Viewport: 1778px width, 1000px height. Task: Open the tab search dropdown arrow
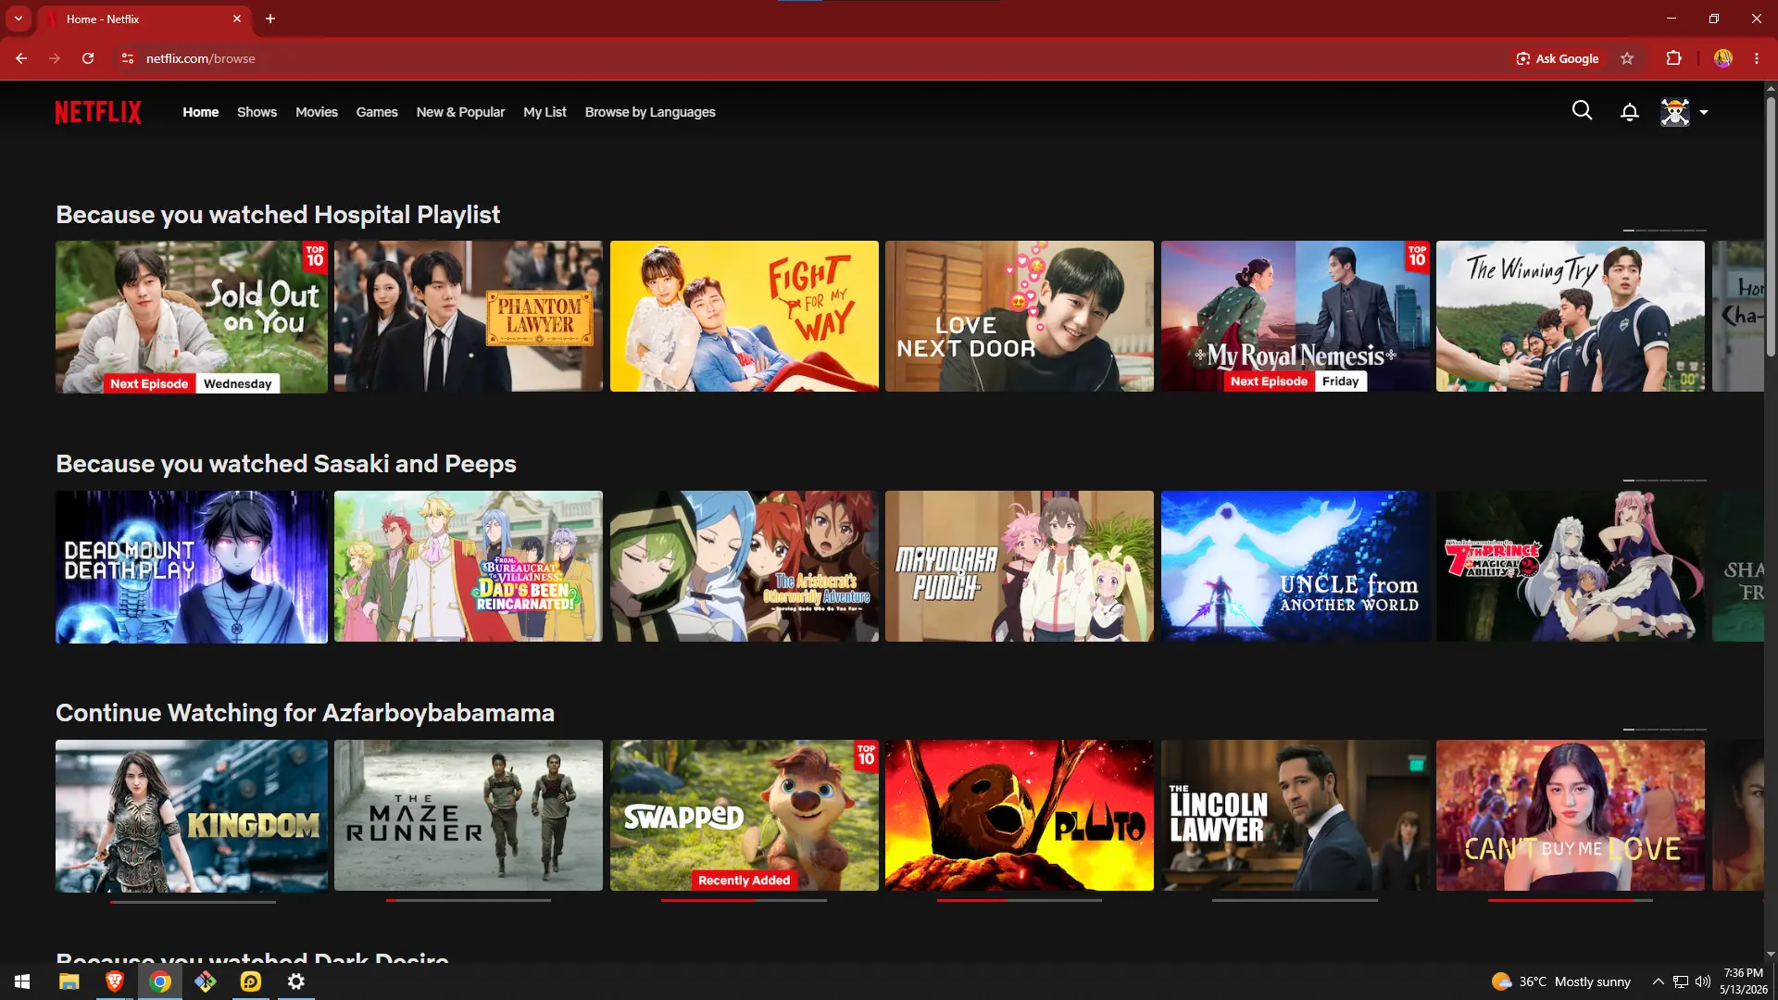(19, 19)
